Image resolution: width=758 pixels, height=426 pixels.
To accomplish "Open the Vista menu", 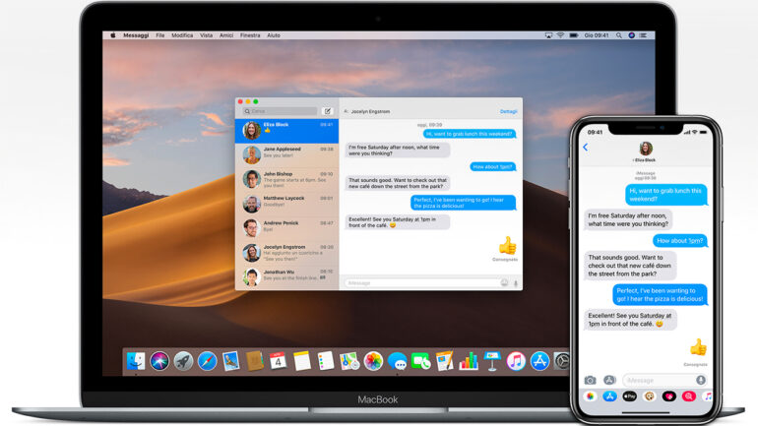I will (206, 35).
